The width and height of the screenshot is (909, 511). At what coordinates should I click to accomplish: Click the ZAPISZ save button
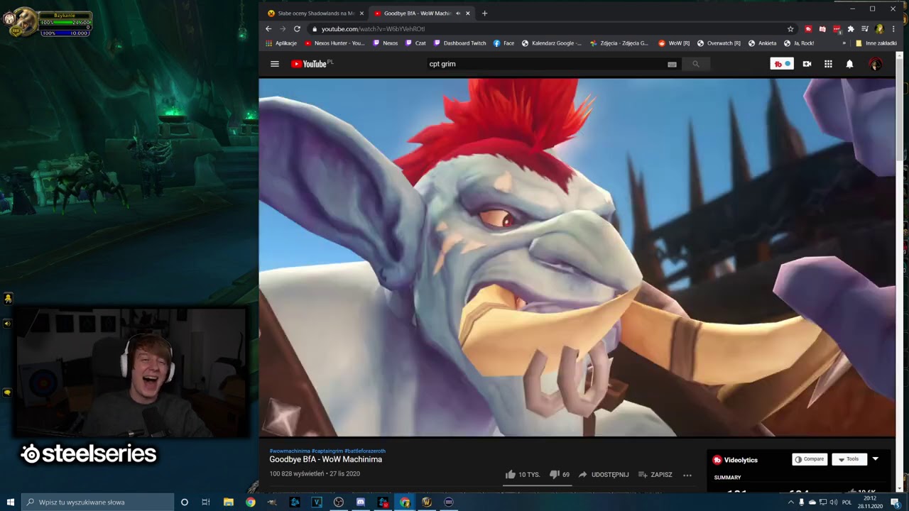(655, 474)
